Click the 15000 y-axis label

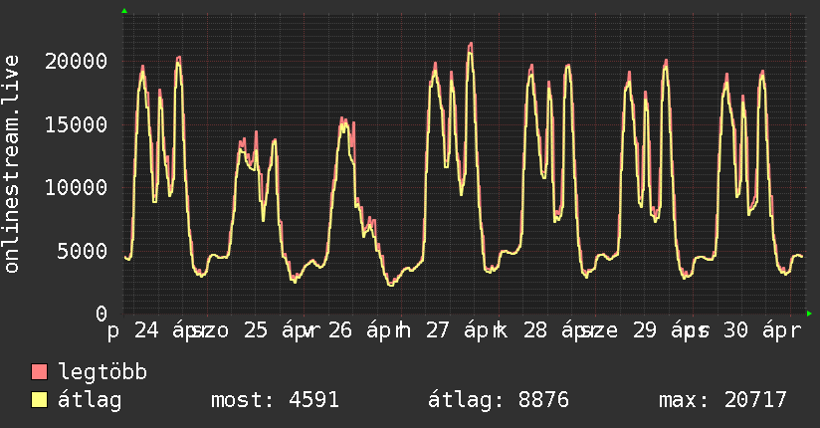(x=77, y=125)
